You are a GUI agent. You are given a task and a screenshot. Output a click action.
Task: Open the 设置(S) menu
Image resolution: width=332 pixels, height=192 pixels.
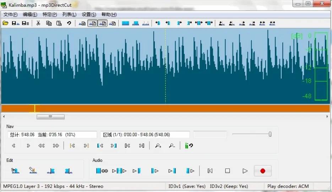pos(89,15)
